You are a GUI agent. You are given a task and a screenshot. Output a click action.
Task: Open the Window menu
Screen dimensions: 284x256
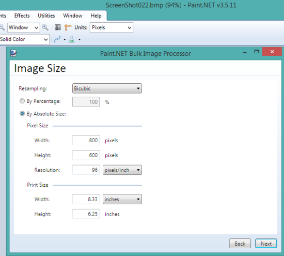[x=73, y=16]
